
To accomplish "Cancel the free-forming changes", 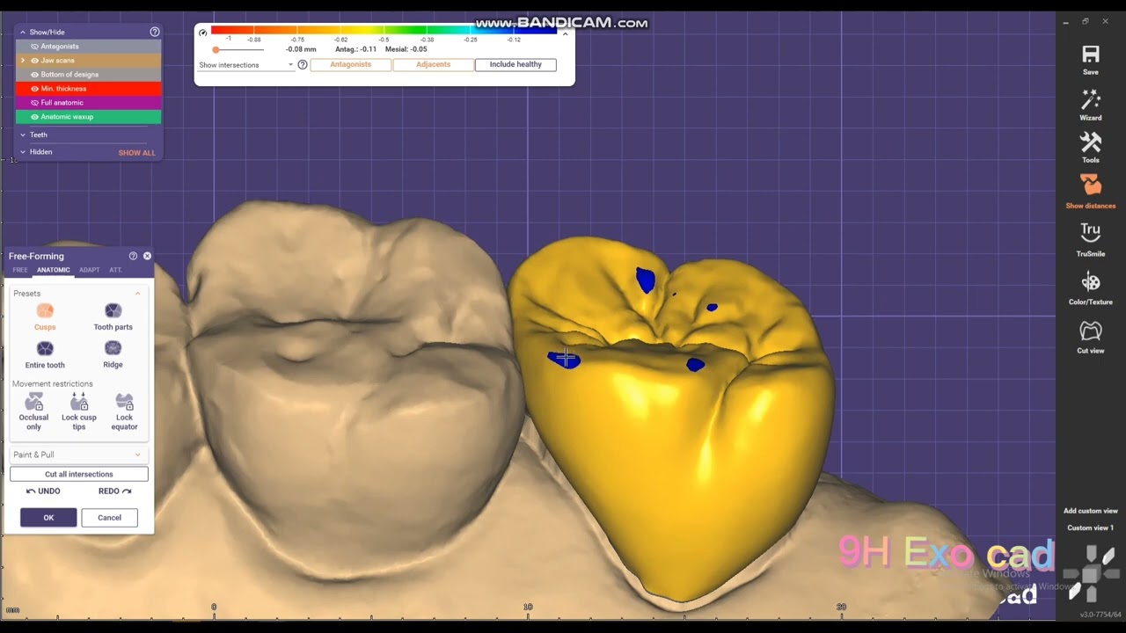I will pyautogui.click(x=109, y=518).
